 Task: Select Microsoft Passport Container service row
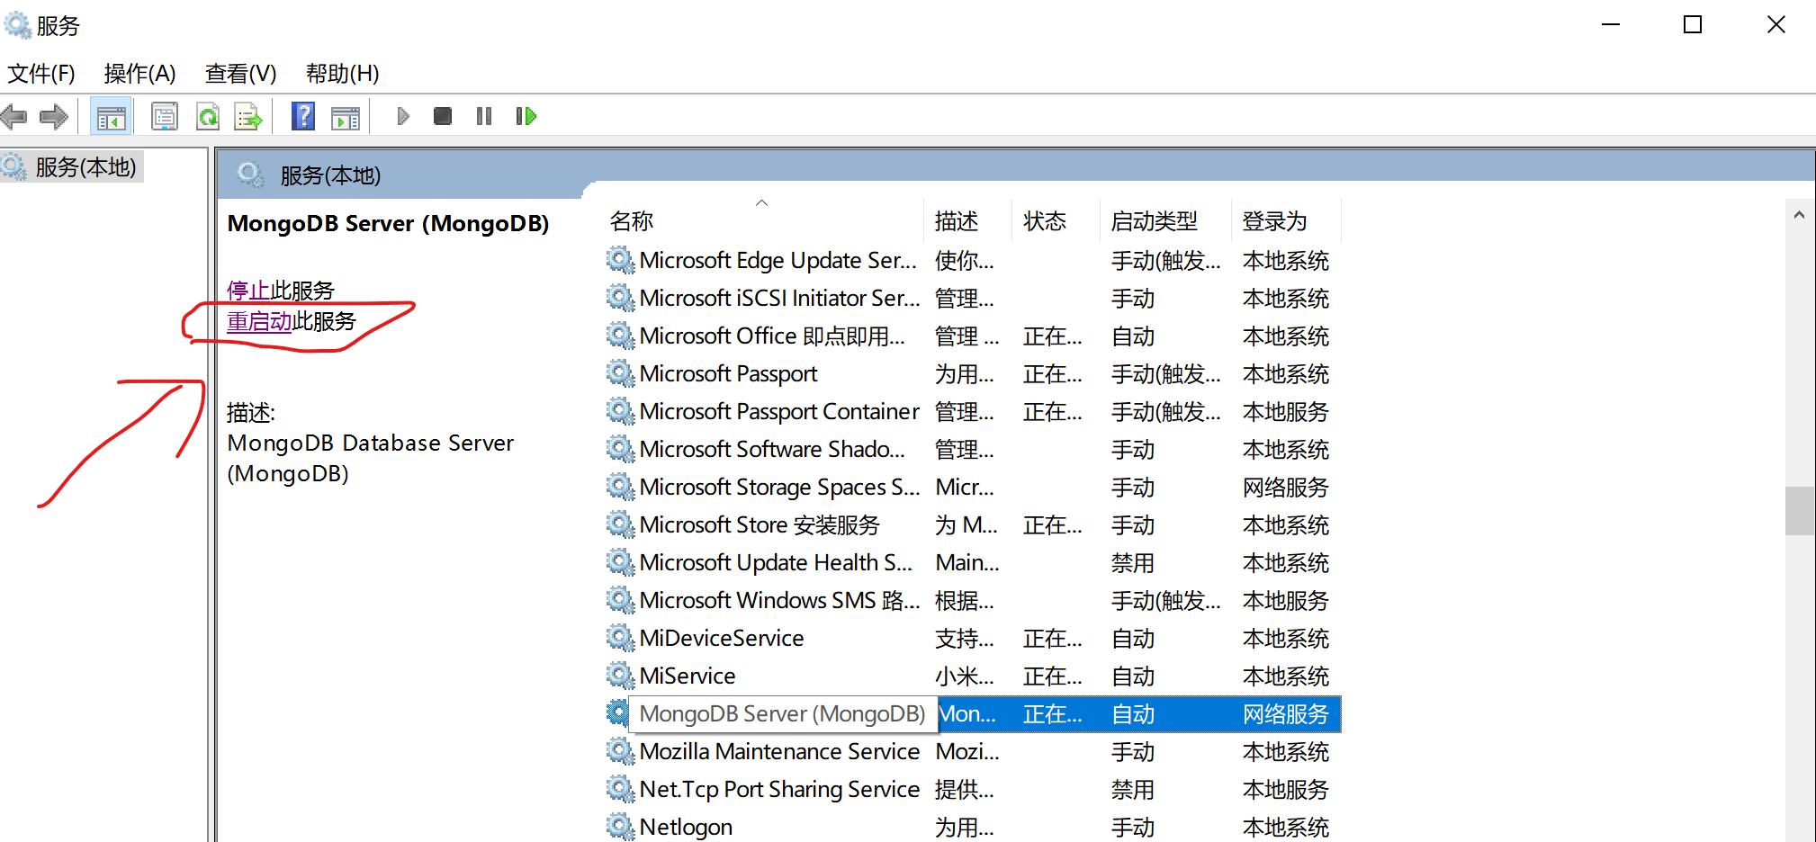coord(973,412)
